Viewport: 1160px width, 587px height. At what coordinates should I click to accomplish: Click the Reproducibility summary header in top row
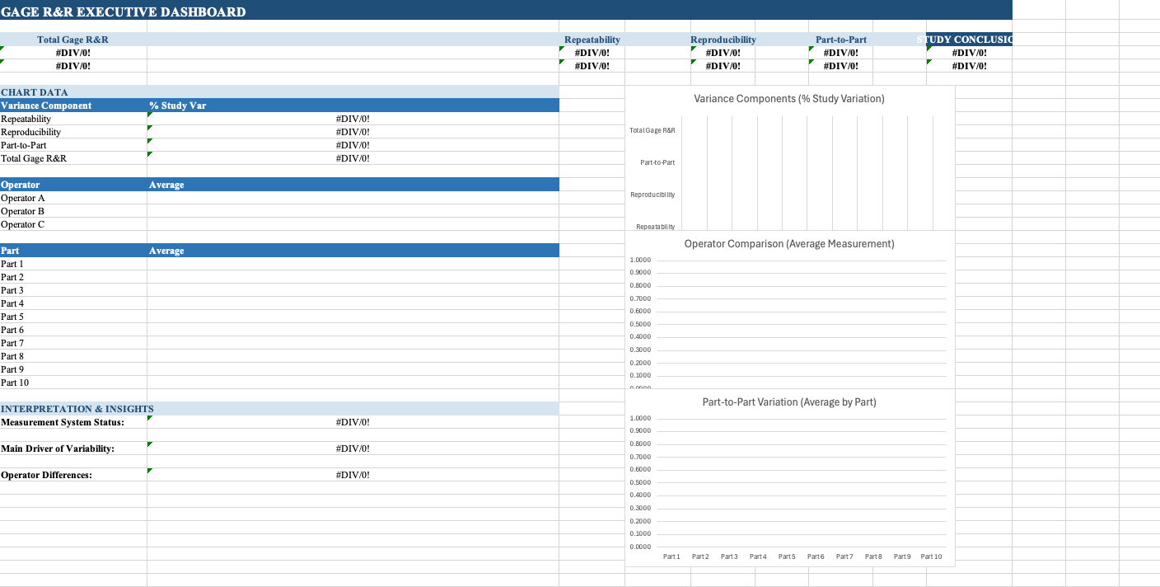click(723, 40)
